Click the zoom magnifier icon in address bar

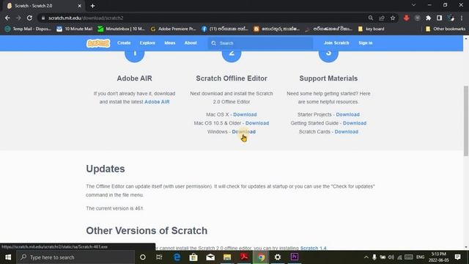(371, 18)
